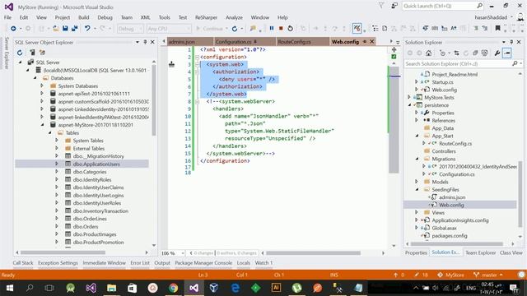Click the highlighted diagnostics toolbar icon
Image resolution: width=527 pixels, height=296 pixels.
[357, 29]
